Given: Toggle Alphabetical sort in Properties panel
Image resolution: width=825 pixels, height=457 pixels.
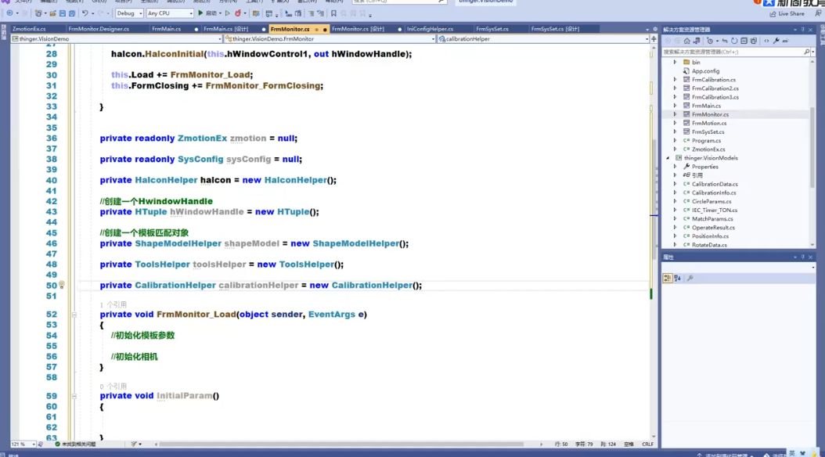Looking at the screenshot, I should point(678,278).
